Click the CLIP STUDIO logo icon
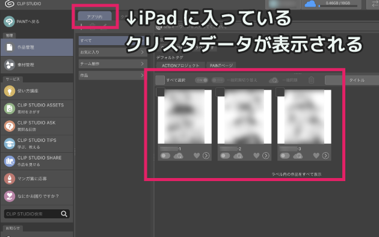 pyautogui.click(x=10, y=4)
